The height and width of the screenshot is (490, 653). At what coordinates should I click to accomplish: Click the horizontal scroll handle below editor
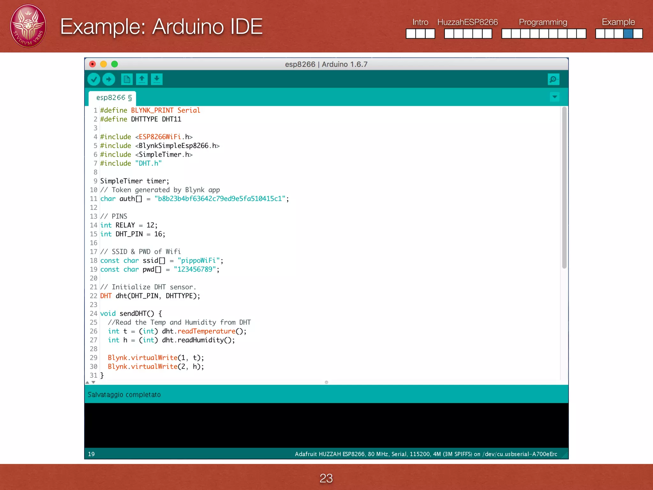[326, 382]
